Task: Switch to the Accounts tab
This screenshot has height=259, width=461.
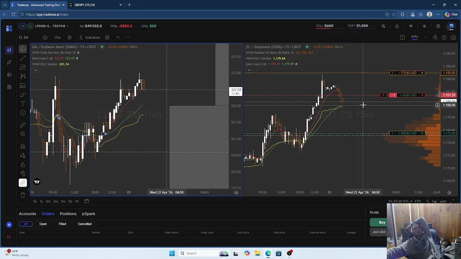Action: pyautogui.click(x=27, y=214)
